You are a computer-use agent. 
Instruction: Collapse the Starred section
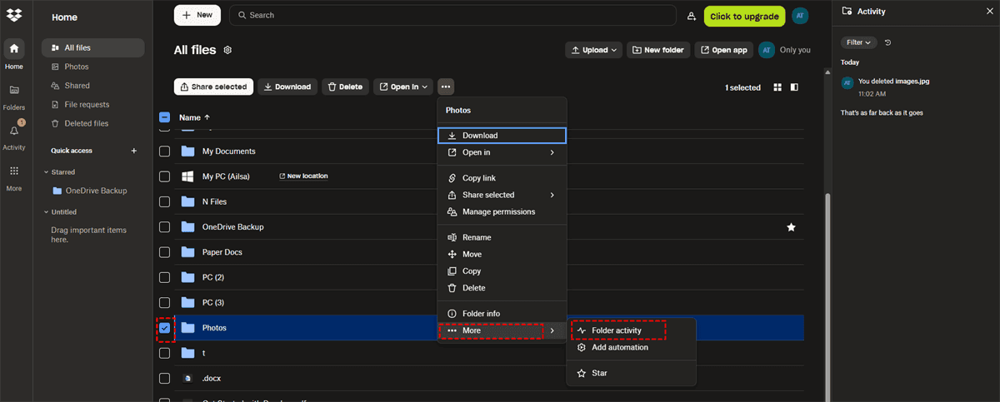[x=46, y=172]
